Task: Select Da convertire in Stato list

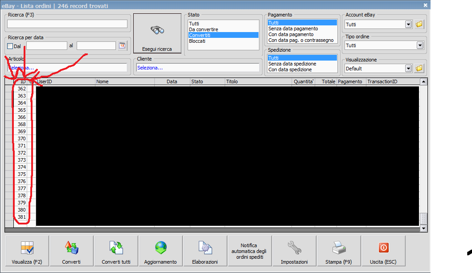Action: click(x=223, y=29)
